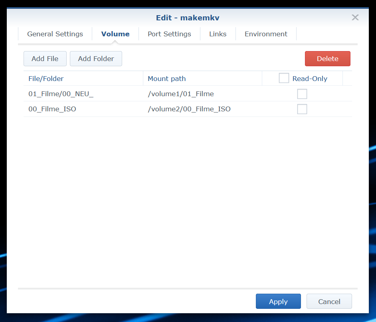Enable Read-Only for 01_Filme/00_NEU_ mount
The width and height of the screenshot is (376, 322).
pos(302,94)
